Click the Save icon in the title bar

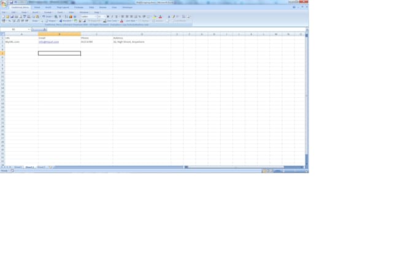(x=11, y=2)
